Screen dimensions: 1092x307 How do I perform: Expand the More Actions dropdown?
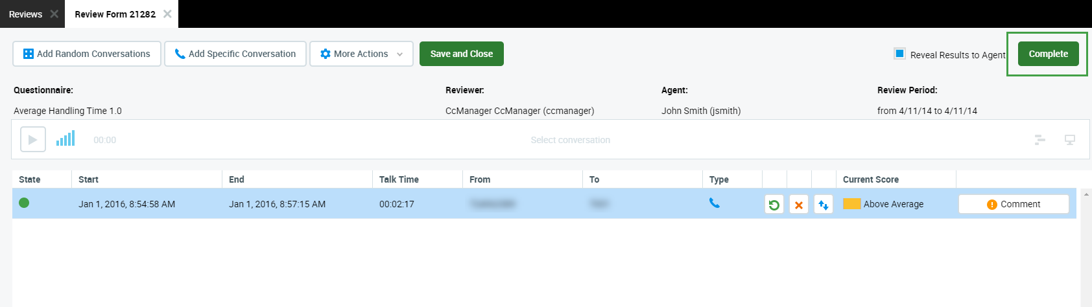tap(361, 54)
